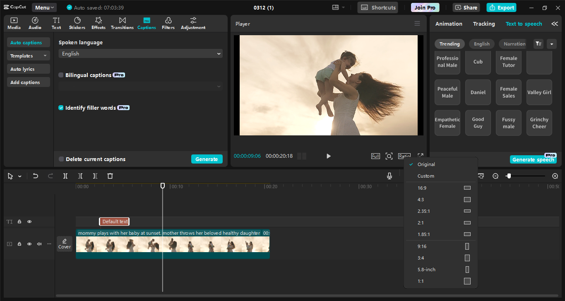
Task: Open the Stickers panel
Action: click(77, 23)
